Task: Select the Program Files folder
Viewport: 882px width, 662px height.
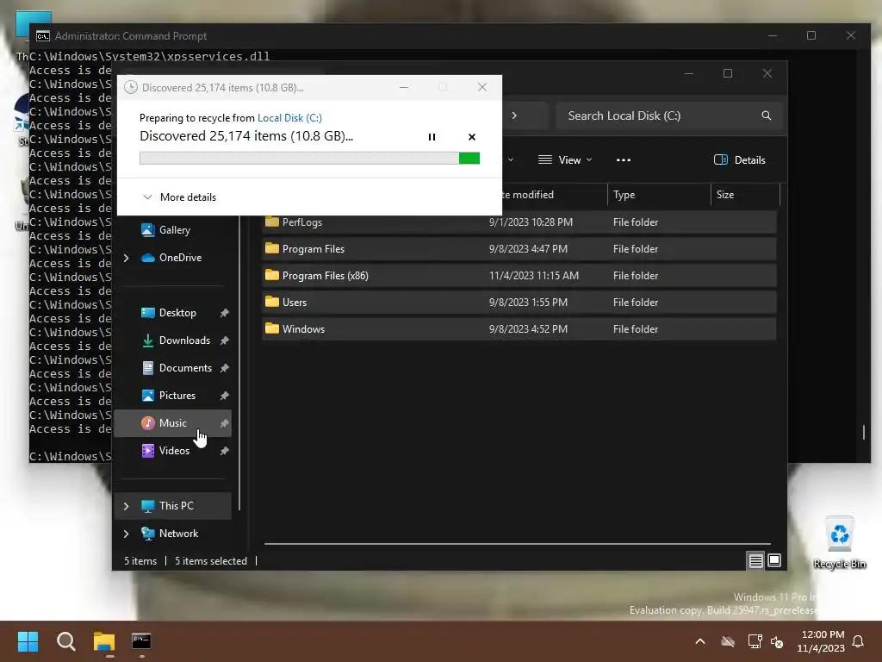Action: click(x=519, y=249)
